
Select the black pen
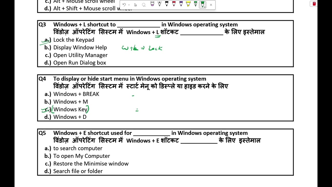point(167,4)
